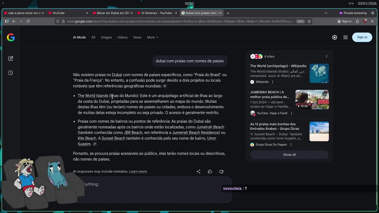The image size is (379, 213).
Task: List all tabs dropdown arrow
Action: point(326,13)
